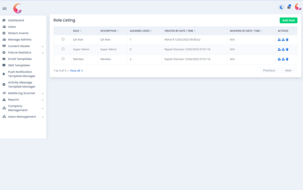Open Email Templates via envelope icon

click(4, 59)
